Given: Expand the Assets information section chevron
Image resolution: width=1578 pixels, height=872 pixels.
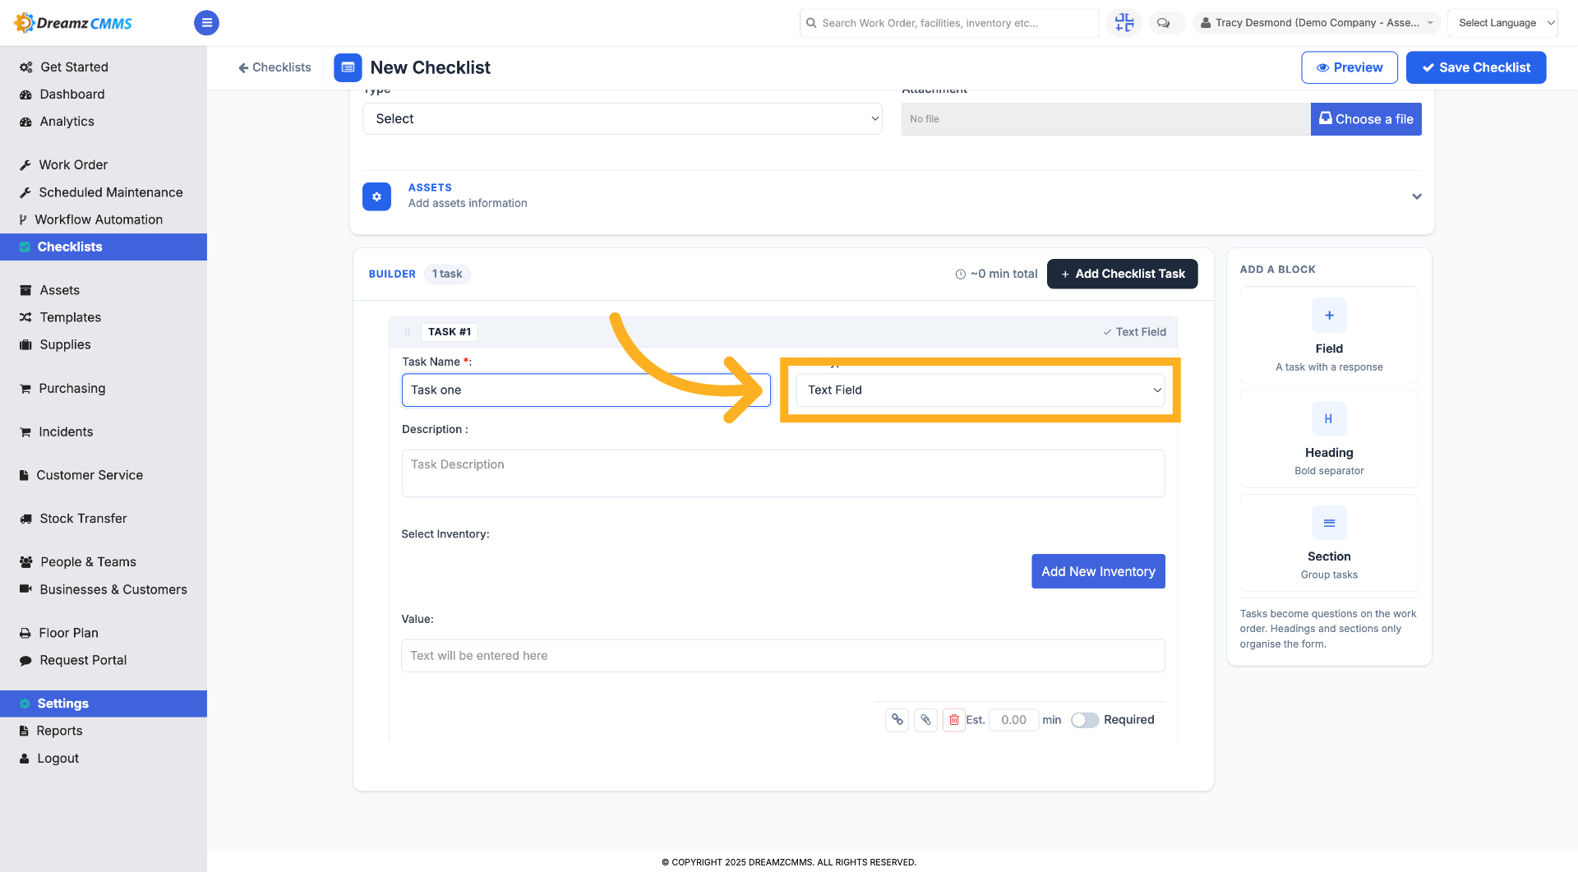Looking at the screenshot, I should [x=1417, y=196].
